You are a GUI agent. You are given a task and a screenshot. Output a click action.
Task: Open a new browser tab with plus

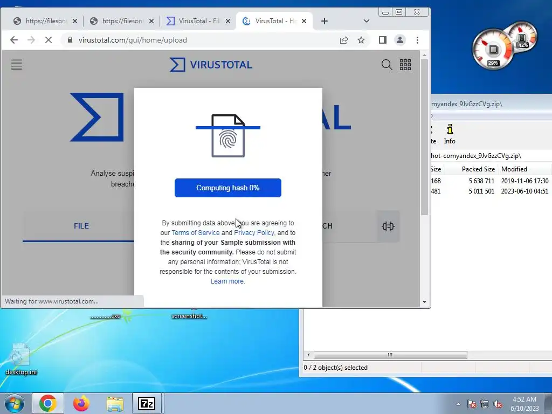tap(324, 21)
